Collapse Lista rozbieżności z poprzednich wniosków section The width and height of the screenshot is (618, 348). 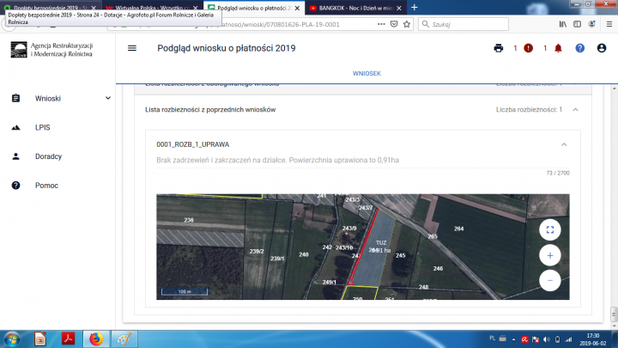[x=575, y=110]
